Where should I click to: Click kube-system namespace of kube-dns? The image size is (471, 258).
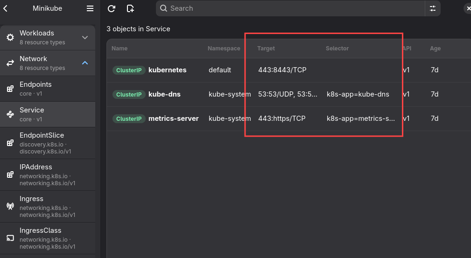(x=230, y=94)
